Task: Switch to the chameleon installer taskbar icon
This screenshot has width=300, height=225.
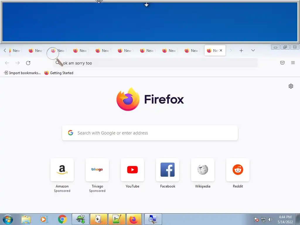Action: (x=81, y=219)
